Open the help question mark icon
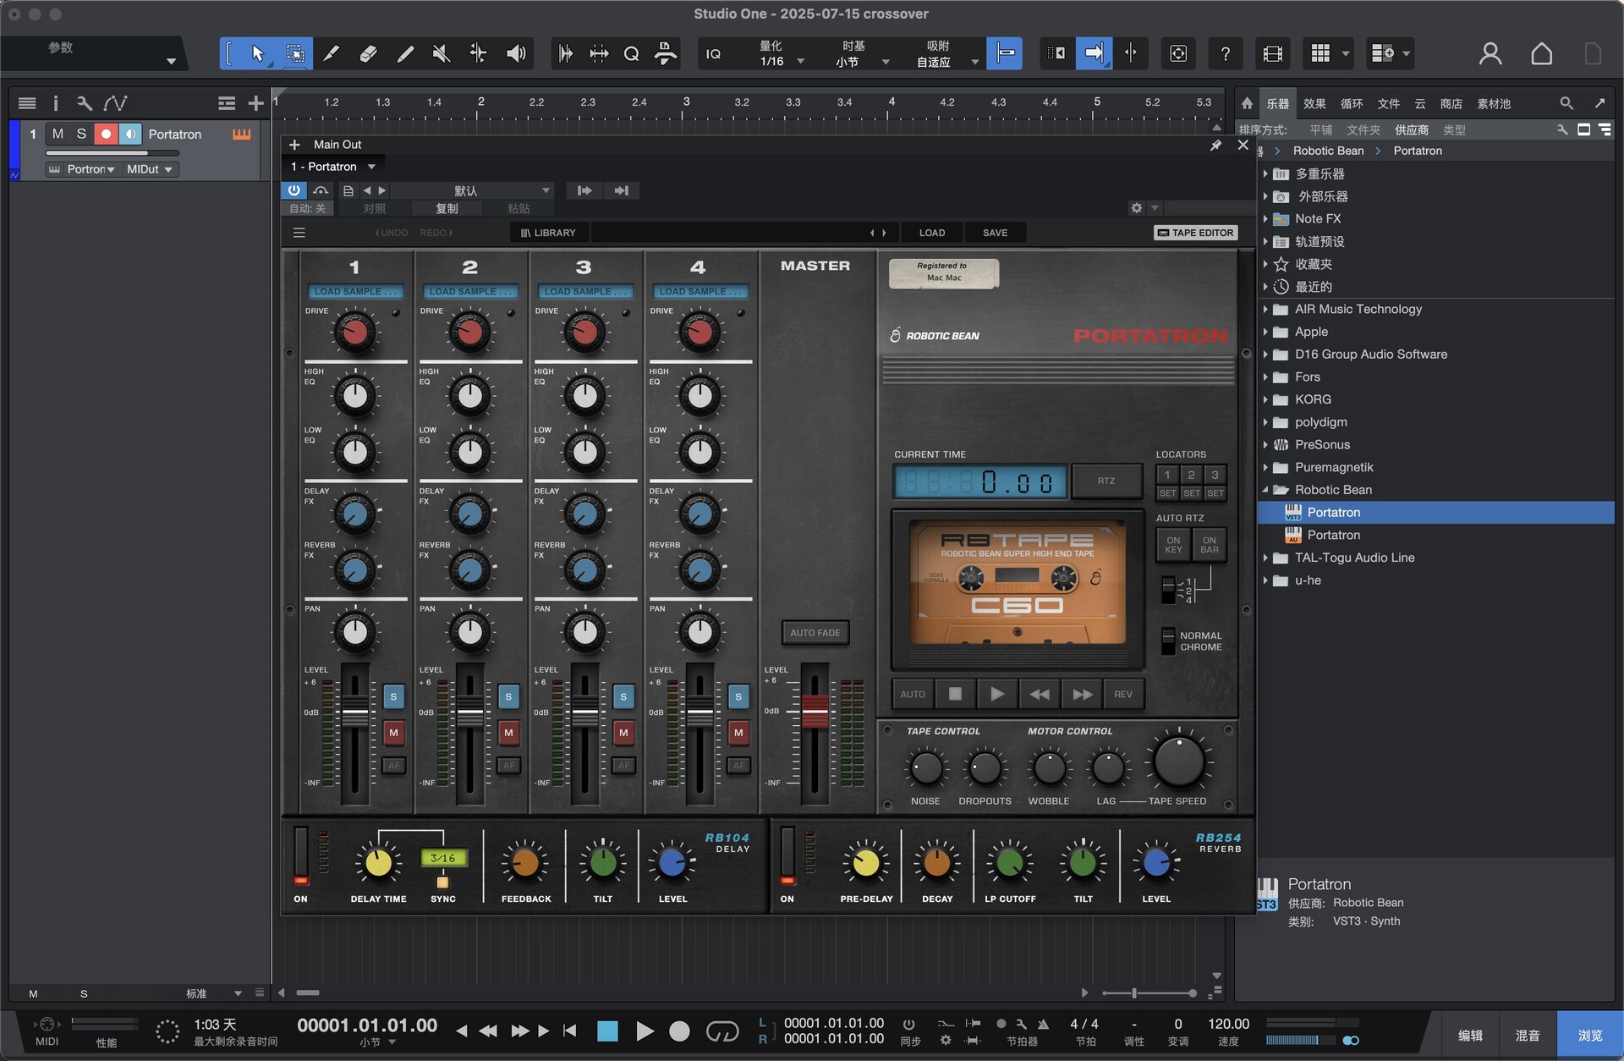Screen dimensions: 1624x1061 [x=1225, y=54]
